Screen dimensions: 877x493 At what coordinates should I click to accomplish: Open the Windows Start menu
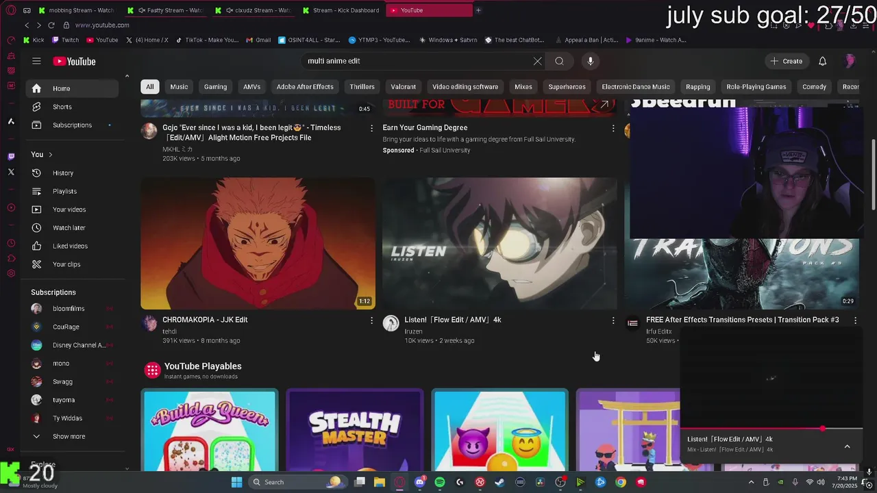coord(236,482)
